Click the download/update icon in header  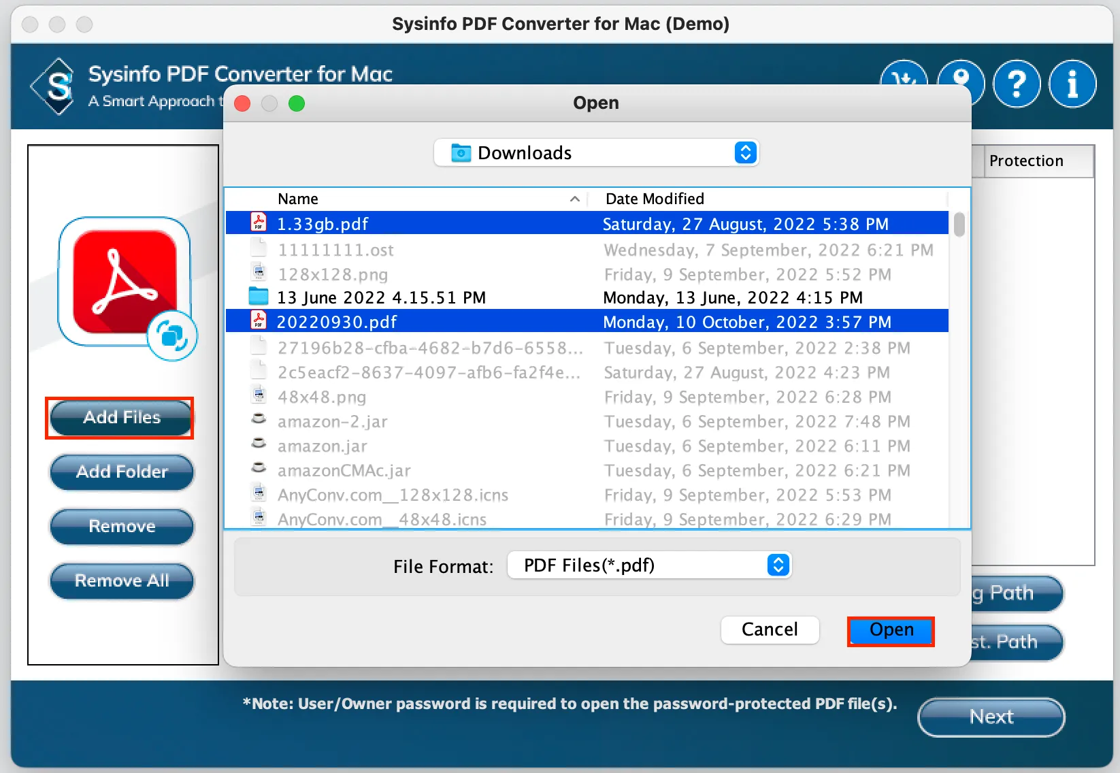[x=904, y=75]
